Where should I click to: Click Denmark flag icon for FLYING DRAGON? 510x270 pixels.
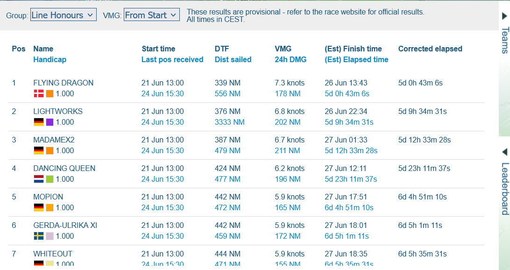pos(38,93)
